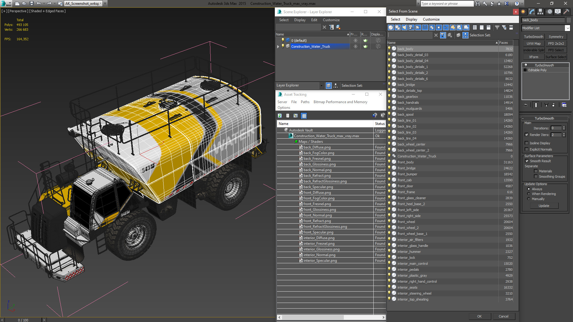
Task: Toggle the Display Helpers filter icon
Action: [418, 27]
